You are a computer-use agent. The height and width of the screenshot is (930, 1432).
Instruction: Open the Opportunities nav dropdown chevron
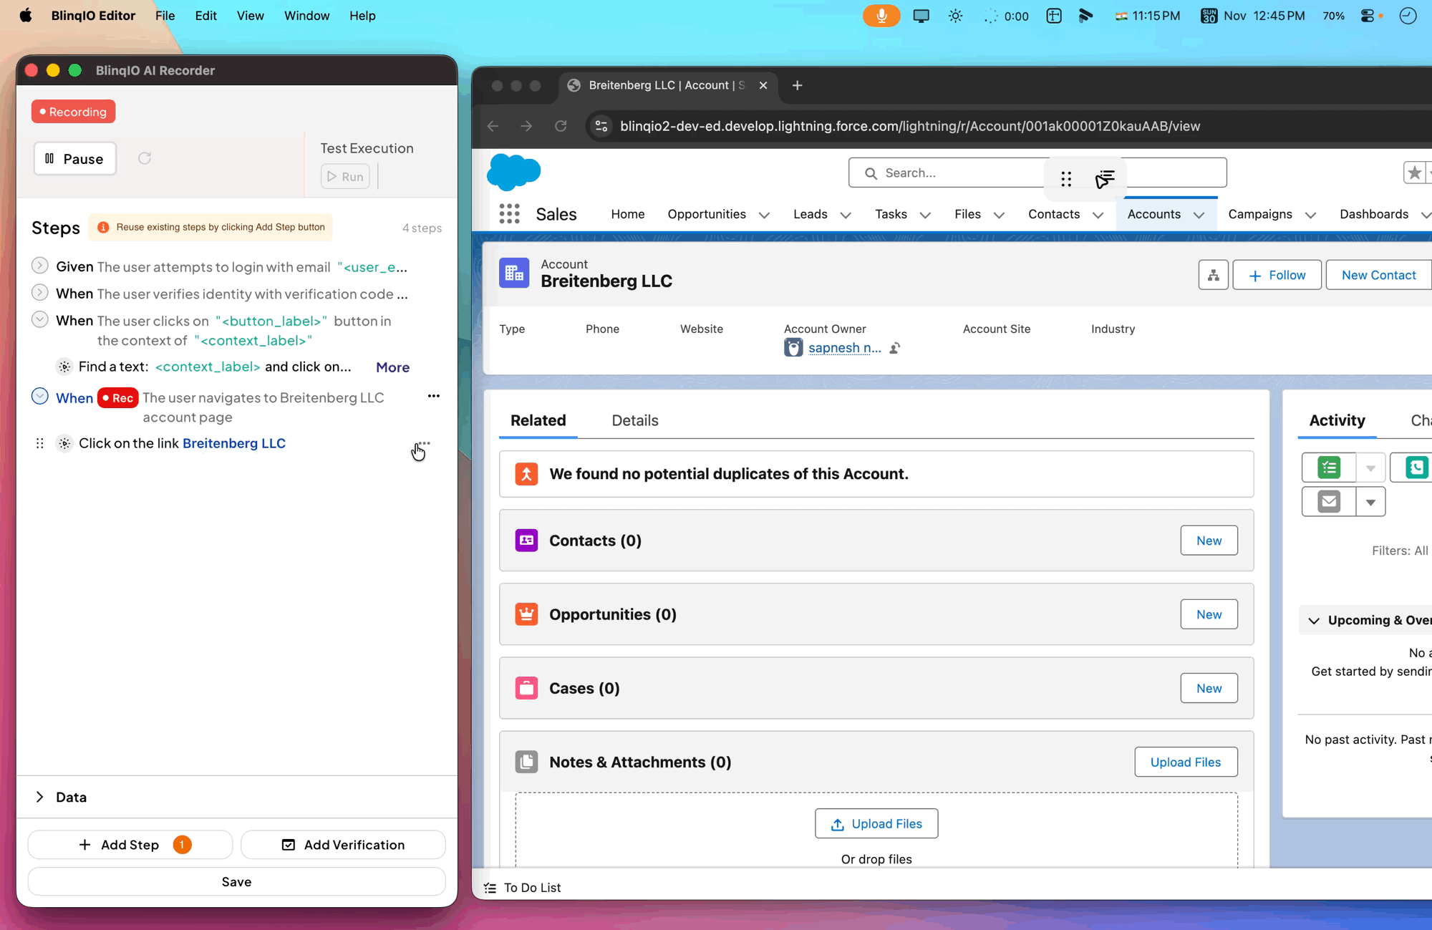point(764,215)
